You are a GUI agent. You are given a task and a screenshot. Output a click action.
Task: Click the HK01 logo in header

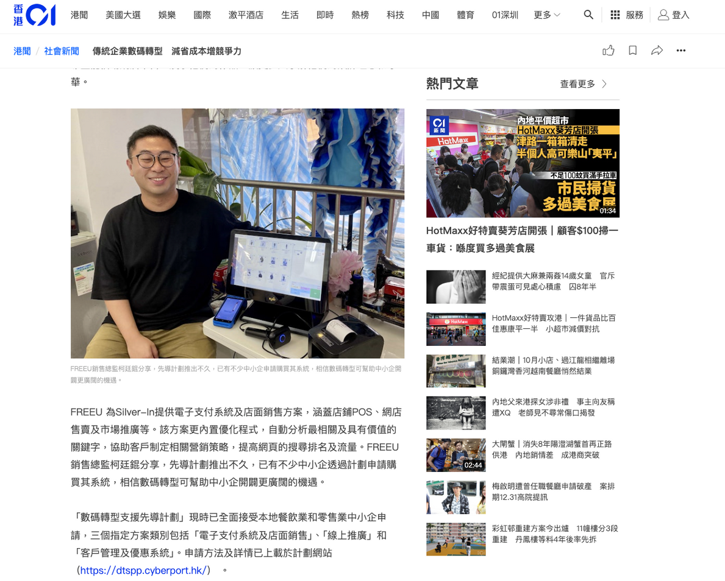(34, 15)
